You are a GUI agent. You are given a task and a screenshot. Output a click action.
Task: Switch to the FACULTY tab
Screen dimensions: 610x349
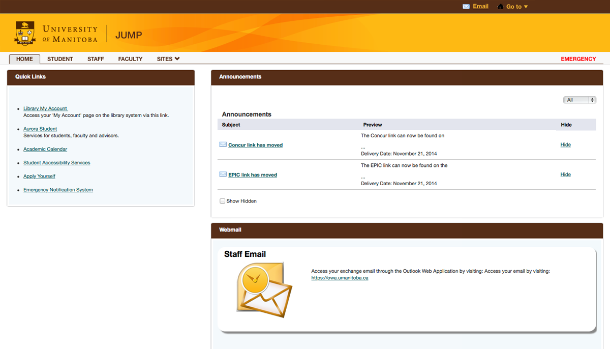pos(130,59)
